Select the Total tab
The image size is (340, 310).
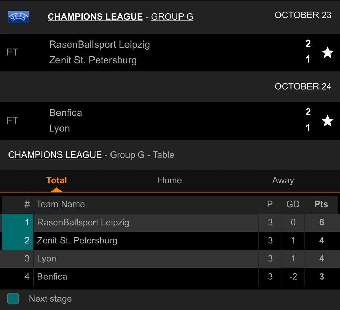click(56, 180)
